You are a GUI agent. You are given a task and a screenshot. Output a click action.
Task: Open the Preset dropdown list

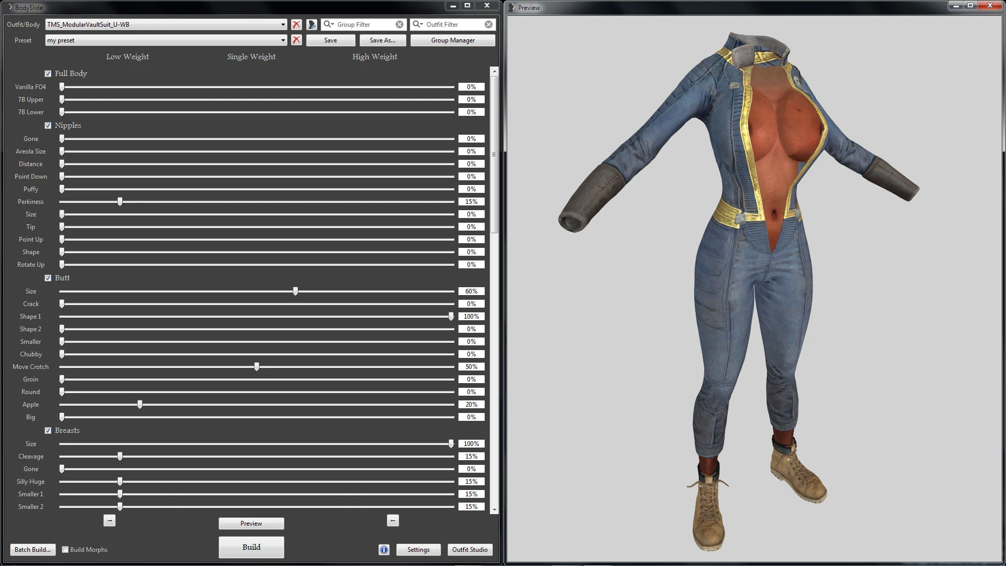[x=283, y=40]
